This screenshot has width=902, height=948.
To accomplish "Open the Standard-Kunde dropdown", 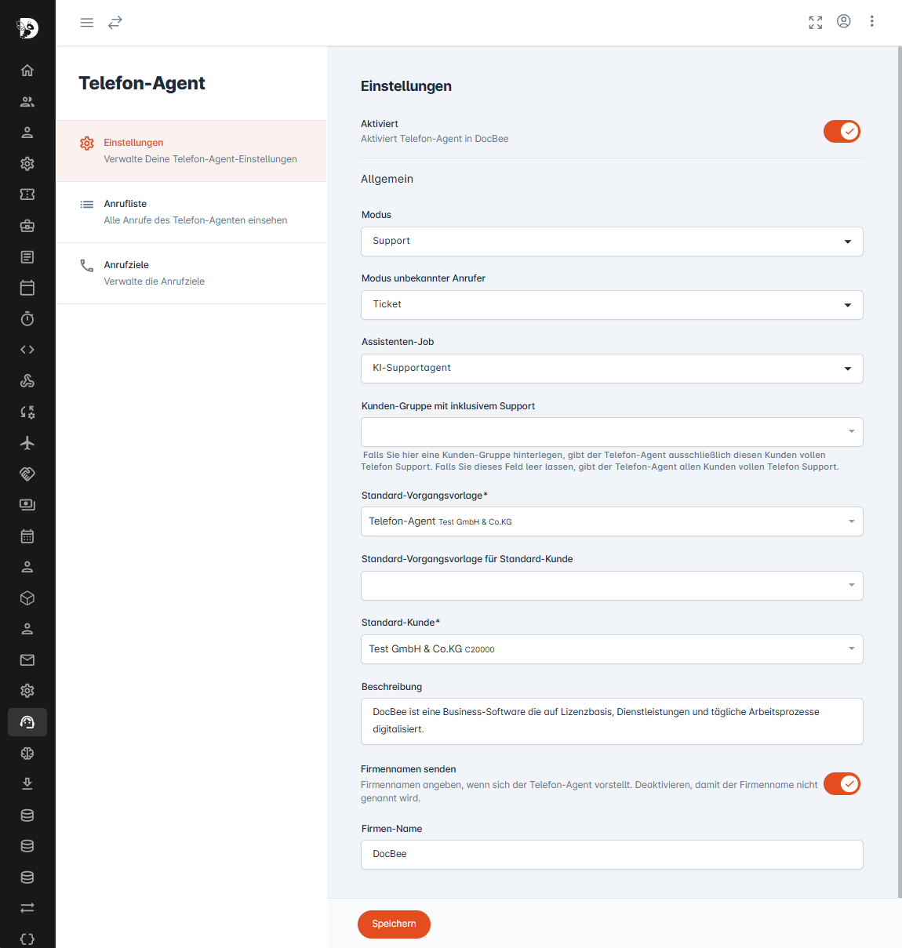I will (x=612, y=649).
